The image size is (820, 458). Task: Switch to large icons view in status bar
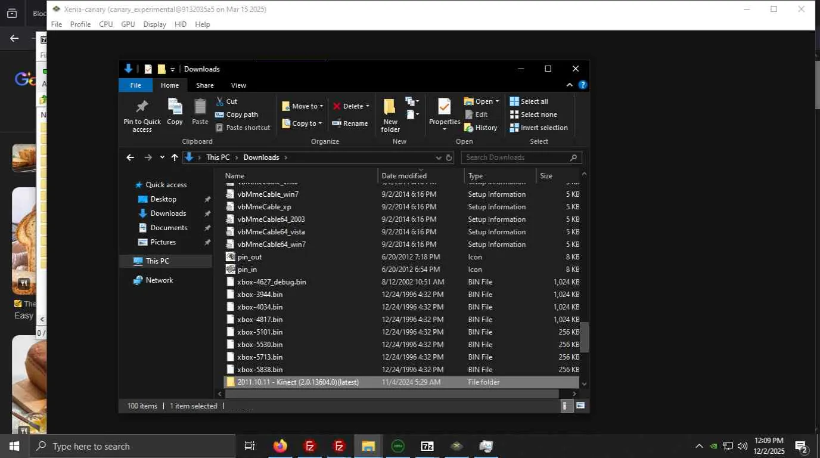pyautogui.click(x=580, y=406)
